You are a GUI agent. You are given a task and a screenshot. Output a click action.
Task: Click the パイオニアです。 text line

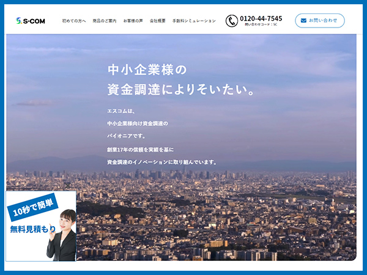click(127, 136)
